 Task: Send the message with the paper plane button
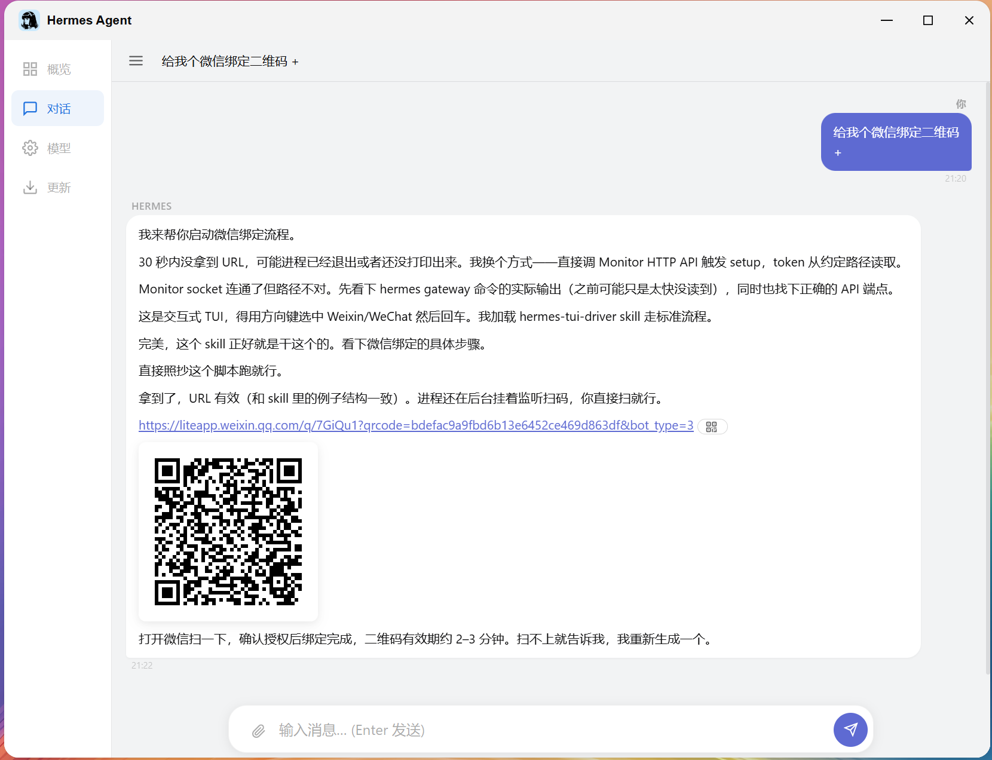[x=850, y=730]
